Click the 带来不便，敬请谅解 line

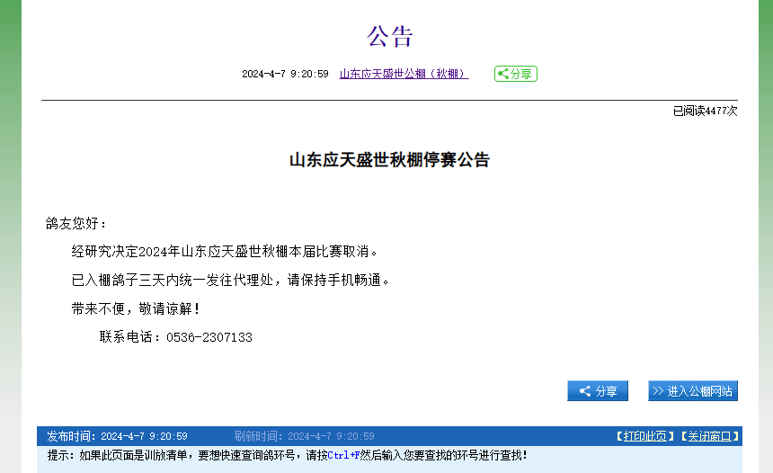[136, 308]
